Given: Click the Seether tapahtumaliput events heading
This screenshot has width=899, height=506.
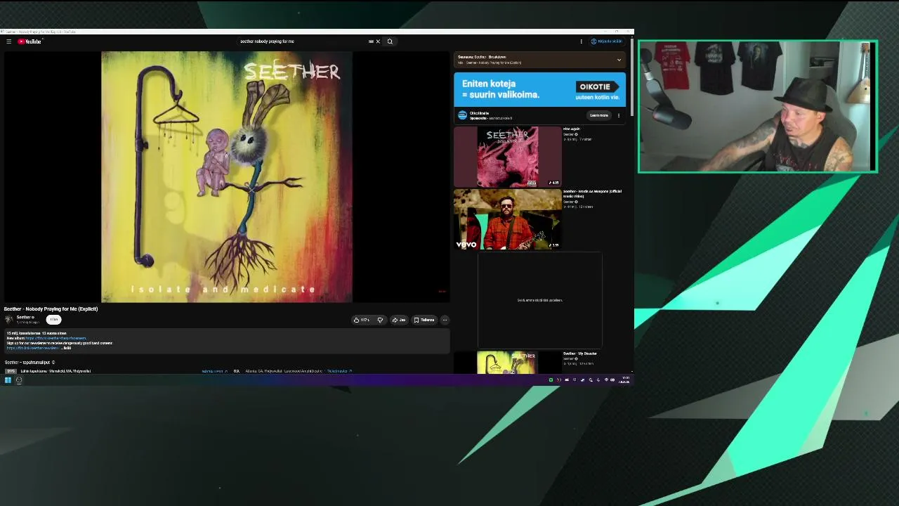Looking at the screenshot, I should 28,363.
